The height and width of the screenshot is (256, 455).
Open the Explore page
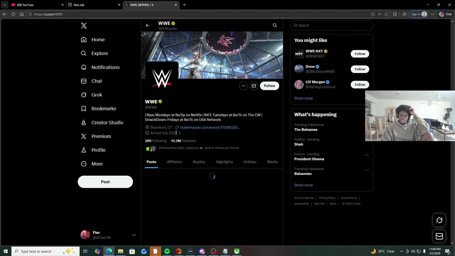point(94,53)
